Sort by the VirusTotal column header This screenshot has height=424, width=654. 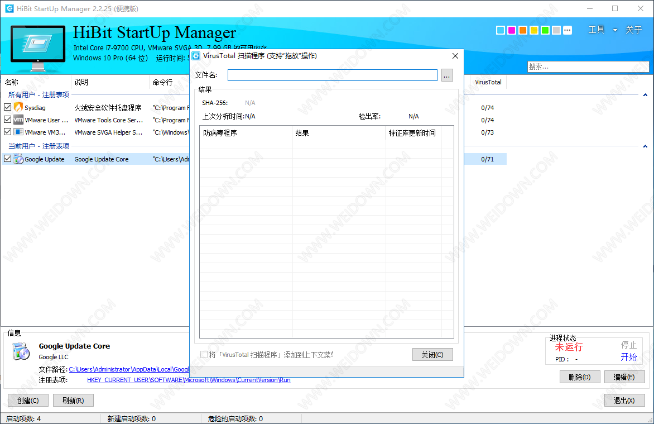[488, 82]
